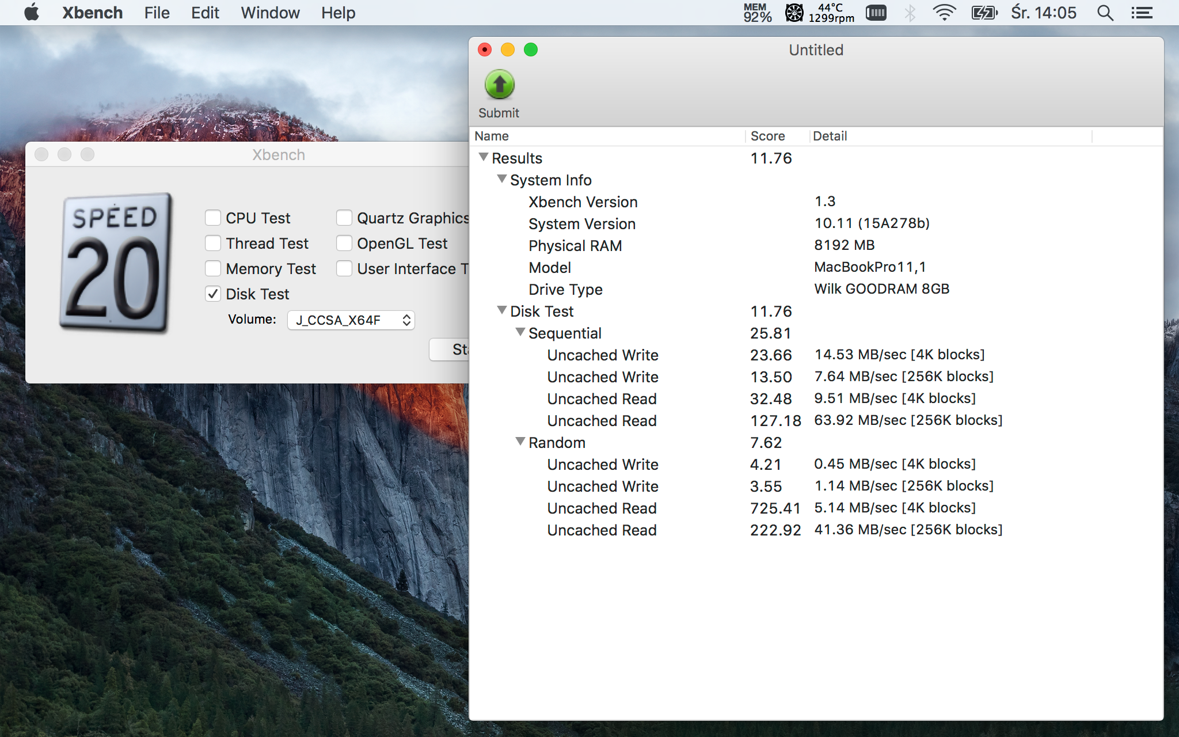Click the memory chip menu bar icon
Image resolution: width=1179 pixels, height=737 pixels.
(x=876, y=13)
